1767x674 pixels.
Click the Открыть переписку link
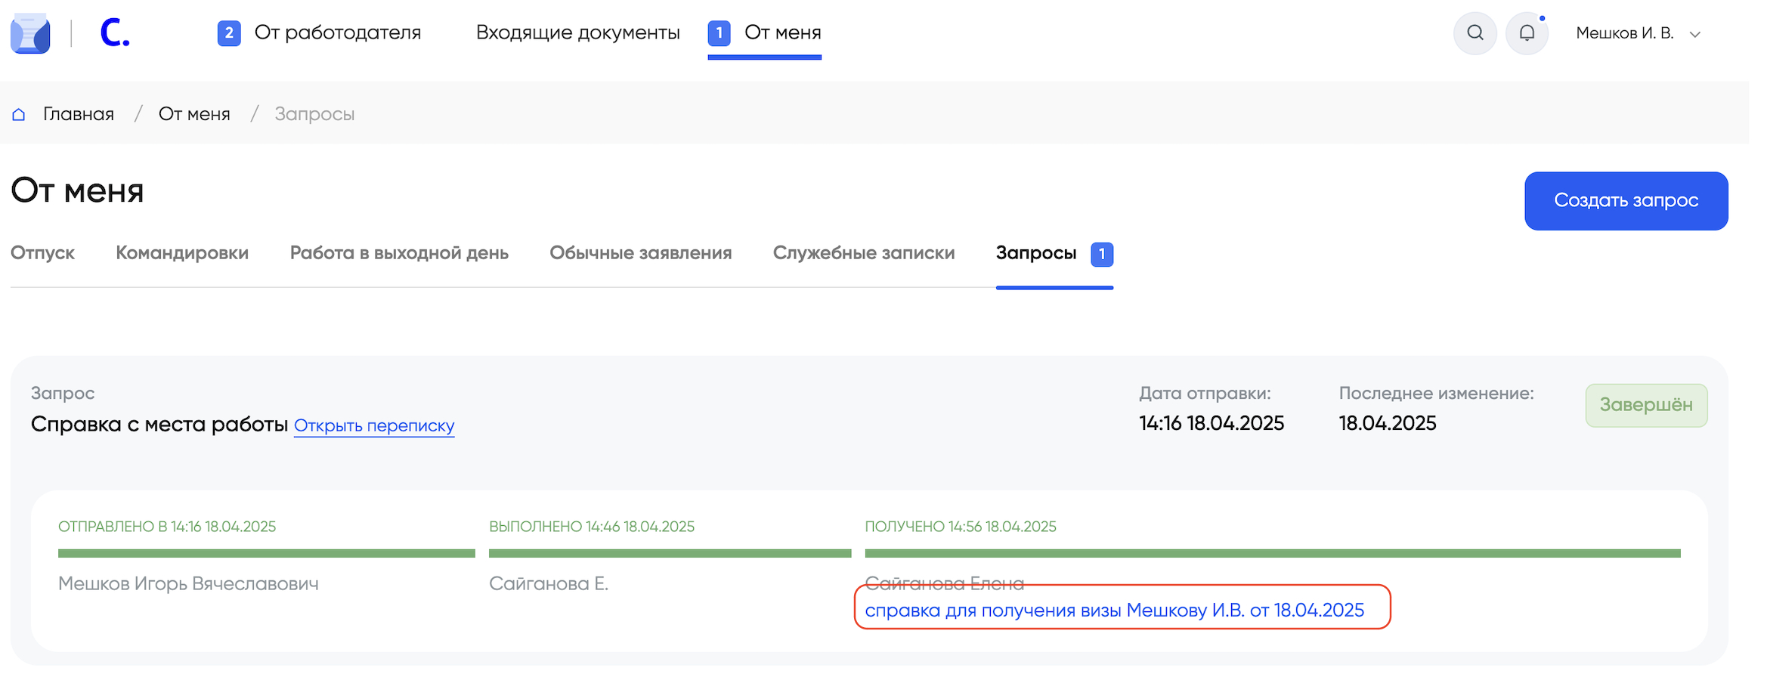tap(374, 425)
